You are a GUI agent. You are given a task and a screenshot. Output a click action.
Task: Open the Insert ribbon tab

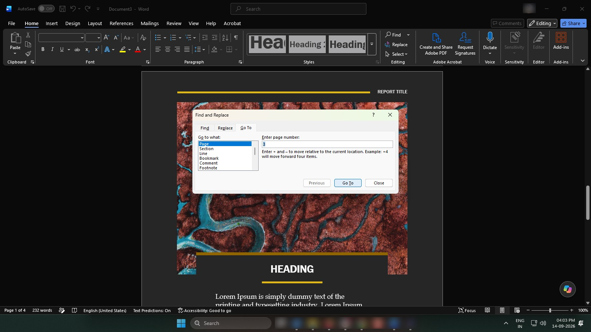[x=52, y=23]
